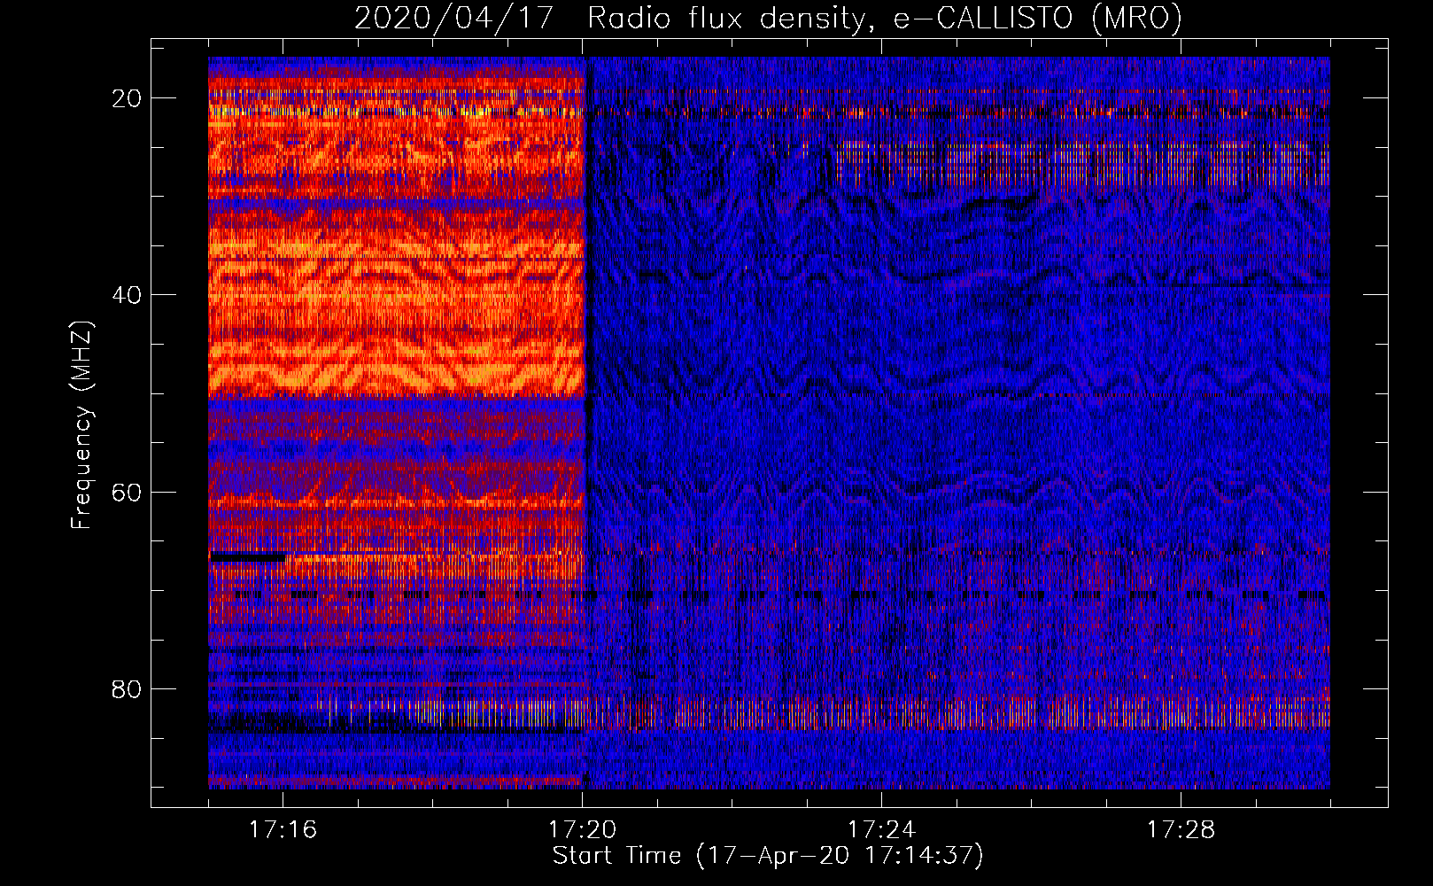Click the plot title text '2020/04/17 Radio flux density'
Screen dimensions: 1433x886
pos(608,19)
